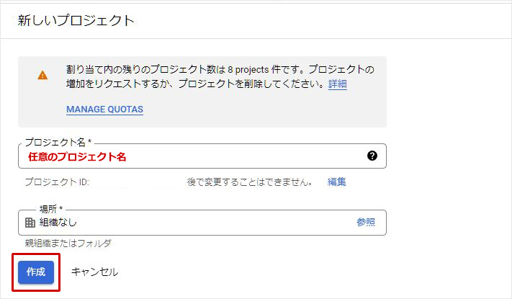This screenshot has height=299, width=512.
Task: Click the 後で変更することはできません notice
Action: point(249,182)
